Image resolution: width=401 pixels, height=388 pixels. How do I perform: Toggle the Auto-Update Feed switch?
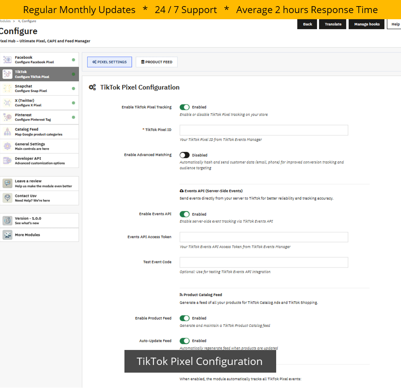click(184, 341)
